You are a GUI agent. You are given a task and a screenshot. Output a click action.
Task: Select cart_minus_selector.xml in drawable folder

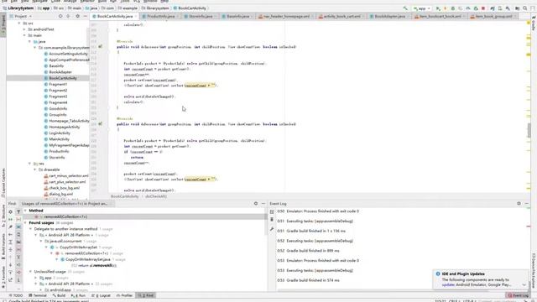tap(68, 175)
